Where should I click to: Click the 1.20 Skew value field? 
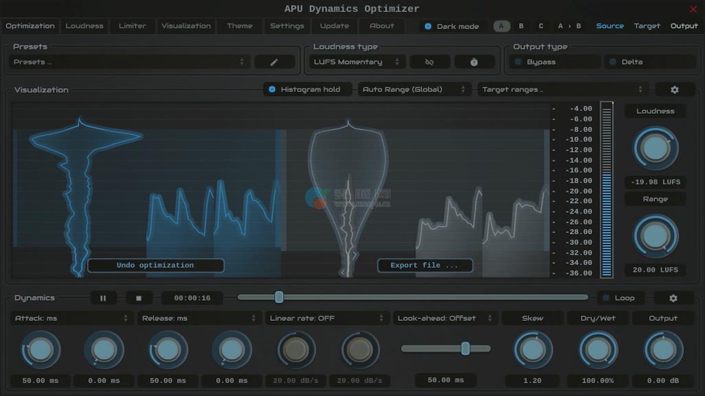click(532, 381)
